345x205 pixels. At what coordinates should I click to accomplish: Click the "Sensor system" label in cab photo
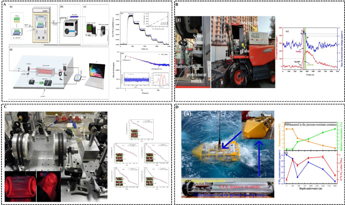(x=198, y=38)
